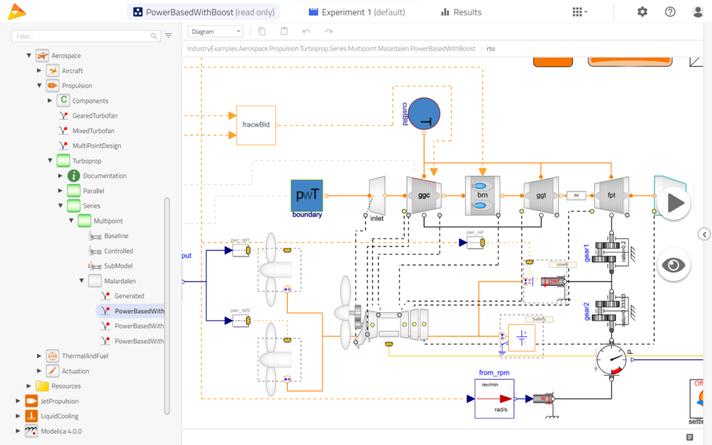
Task: Click the copy icon in the diagram toolbar
Action: click(x=261, y=31)
